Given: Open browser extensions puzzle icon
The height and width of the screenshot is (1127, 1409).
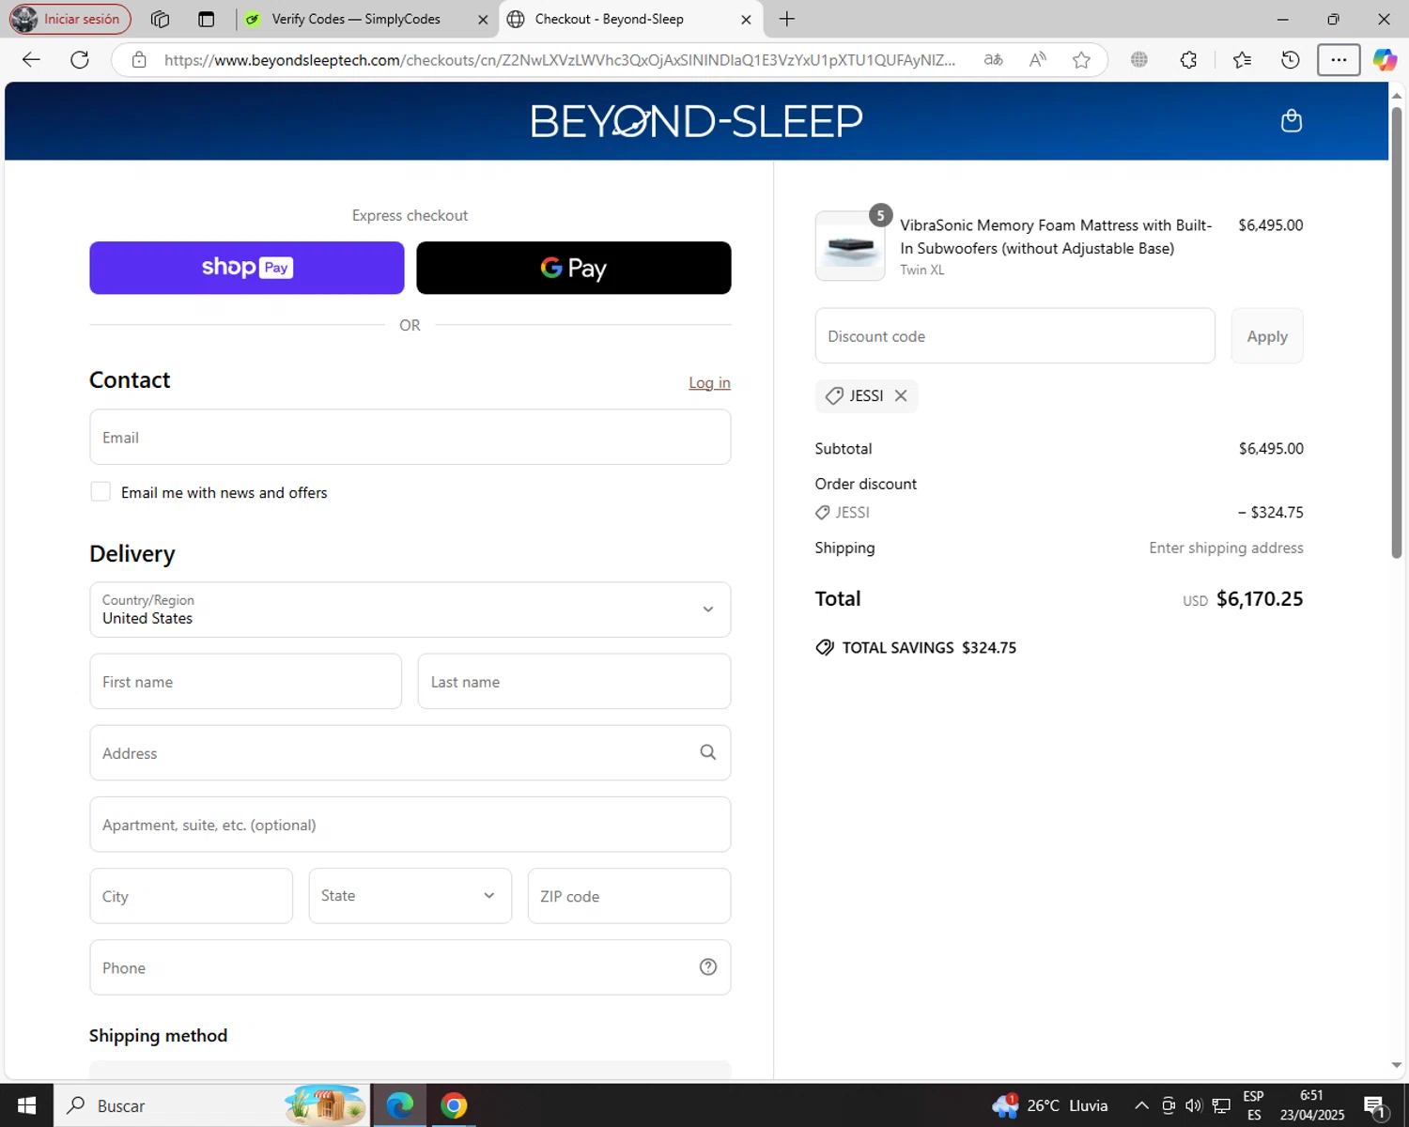Looking at the screenshot, I should click(x=1188, y=60).
